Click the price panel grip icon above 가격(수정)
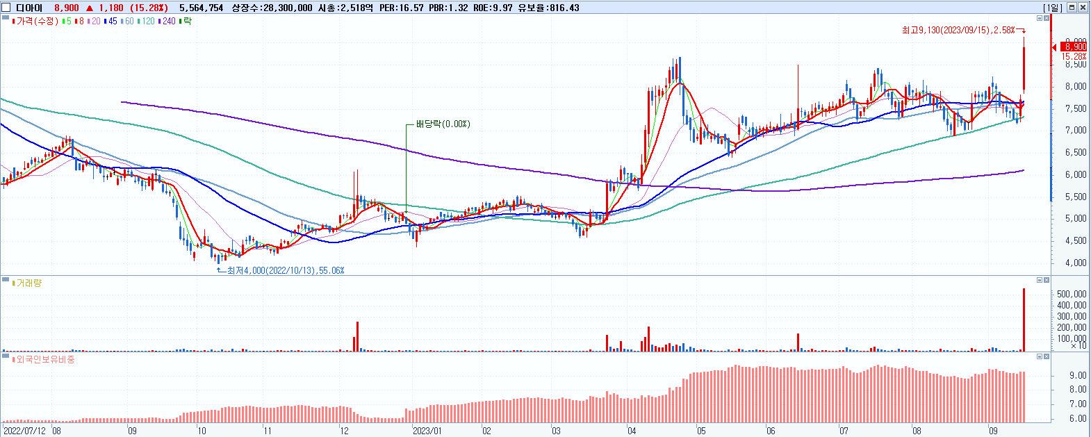Screen dimensions: 1091x437 6,17
